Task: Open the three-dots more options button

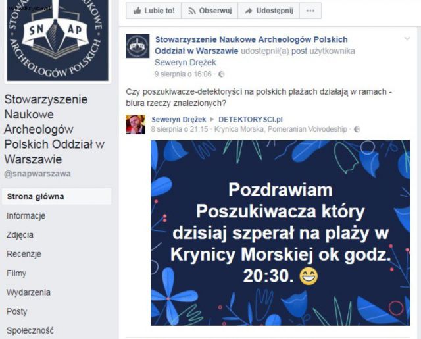Action: (310, 11)
